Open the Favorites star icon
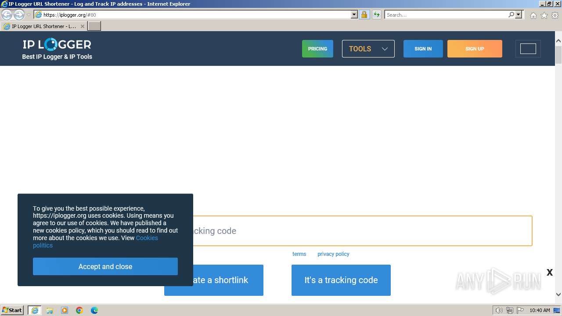 point(544,15)
